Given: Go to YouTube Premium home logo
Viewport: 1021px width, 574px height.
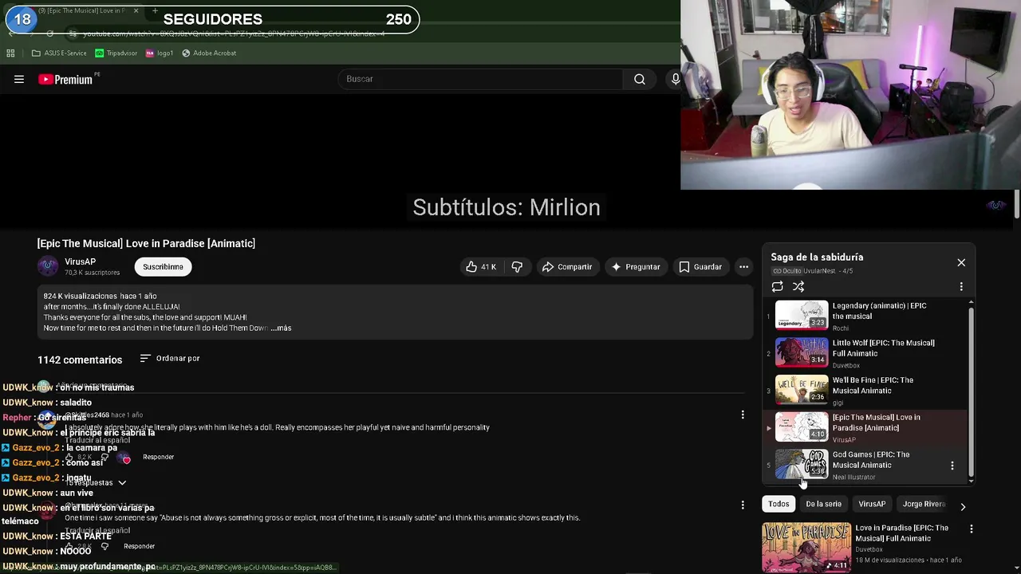Looking at the screenshot, I should click(x=65, y=79).
